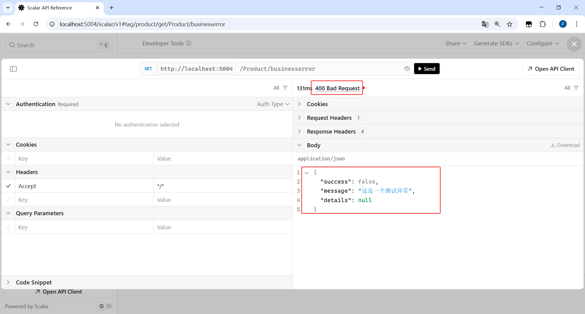Click the Cookies Key field

coord(84,158)
